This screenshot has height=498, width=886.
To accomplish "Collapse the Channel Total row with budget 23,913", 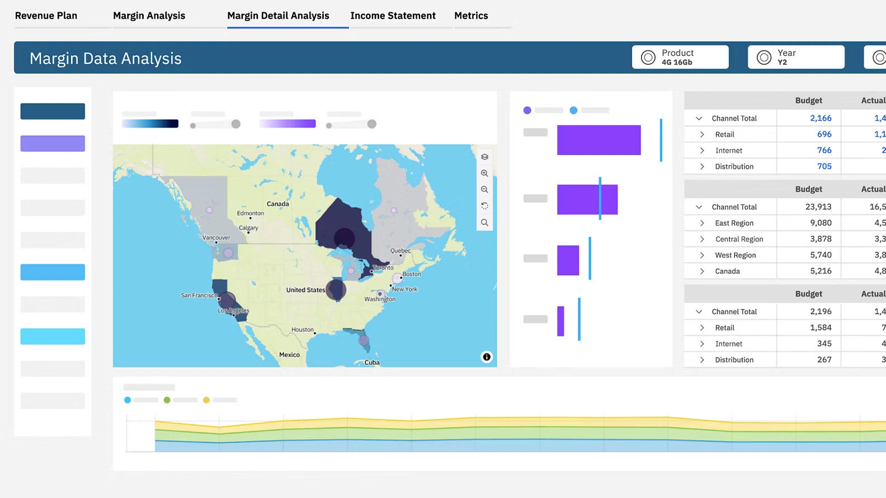I will (x=699, y=207).
